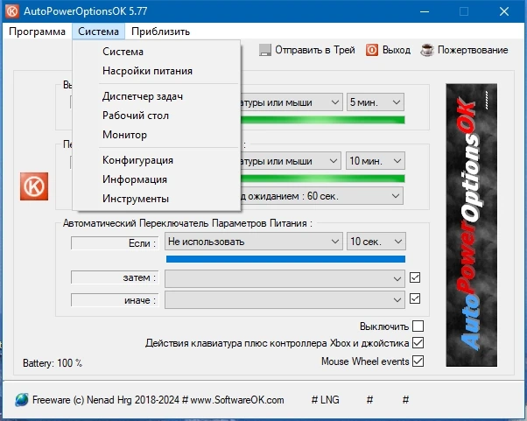This screenshot has height=421, width=527.
Task: Open the Приблизить menu
Action: [x=161, y=32]
